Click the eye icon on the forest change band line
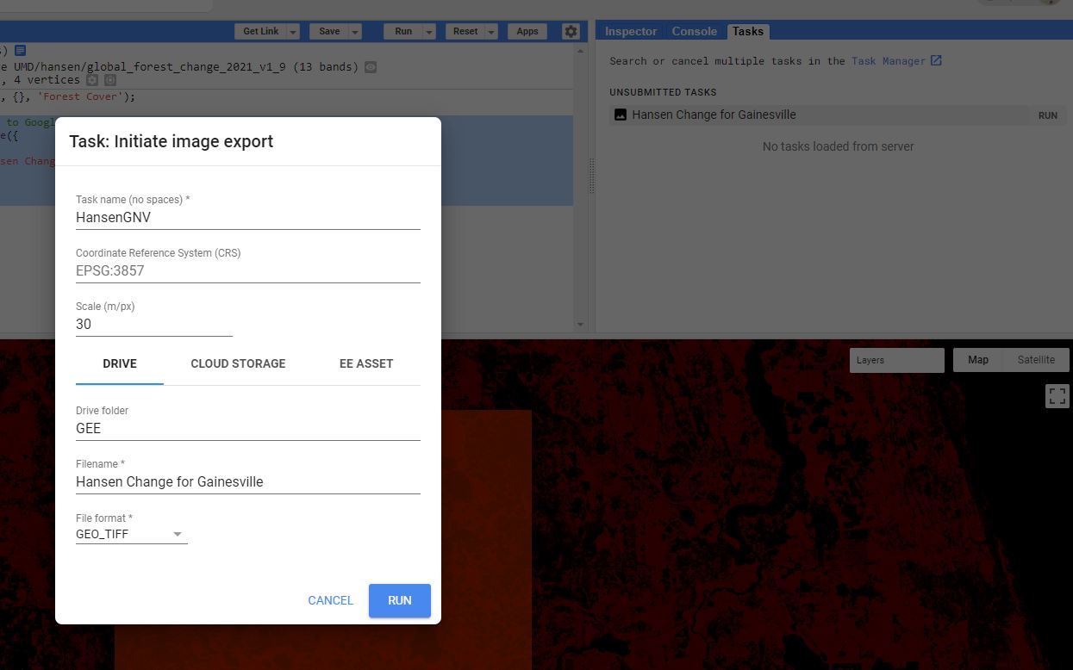Screen dimensions: 1073x670 [x=370, y=66]
